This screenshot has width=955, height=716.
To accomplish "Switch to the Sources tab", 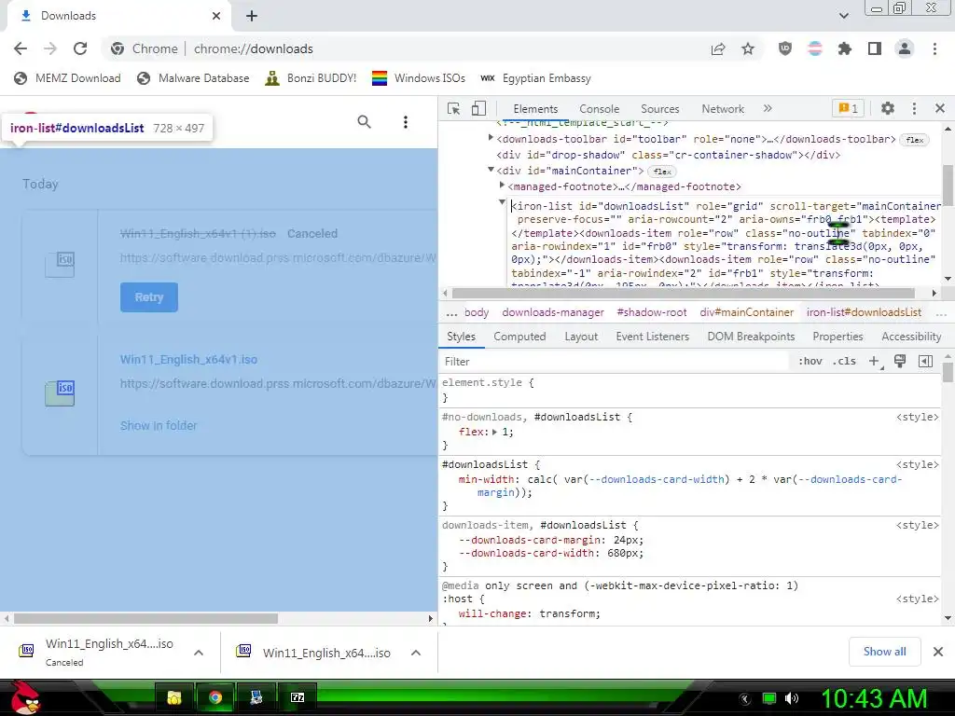I will click(x=659, y=109).
